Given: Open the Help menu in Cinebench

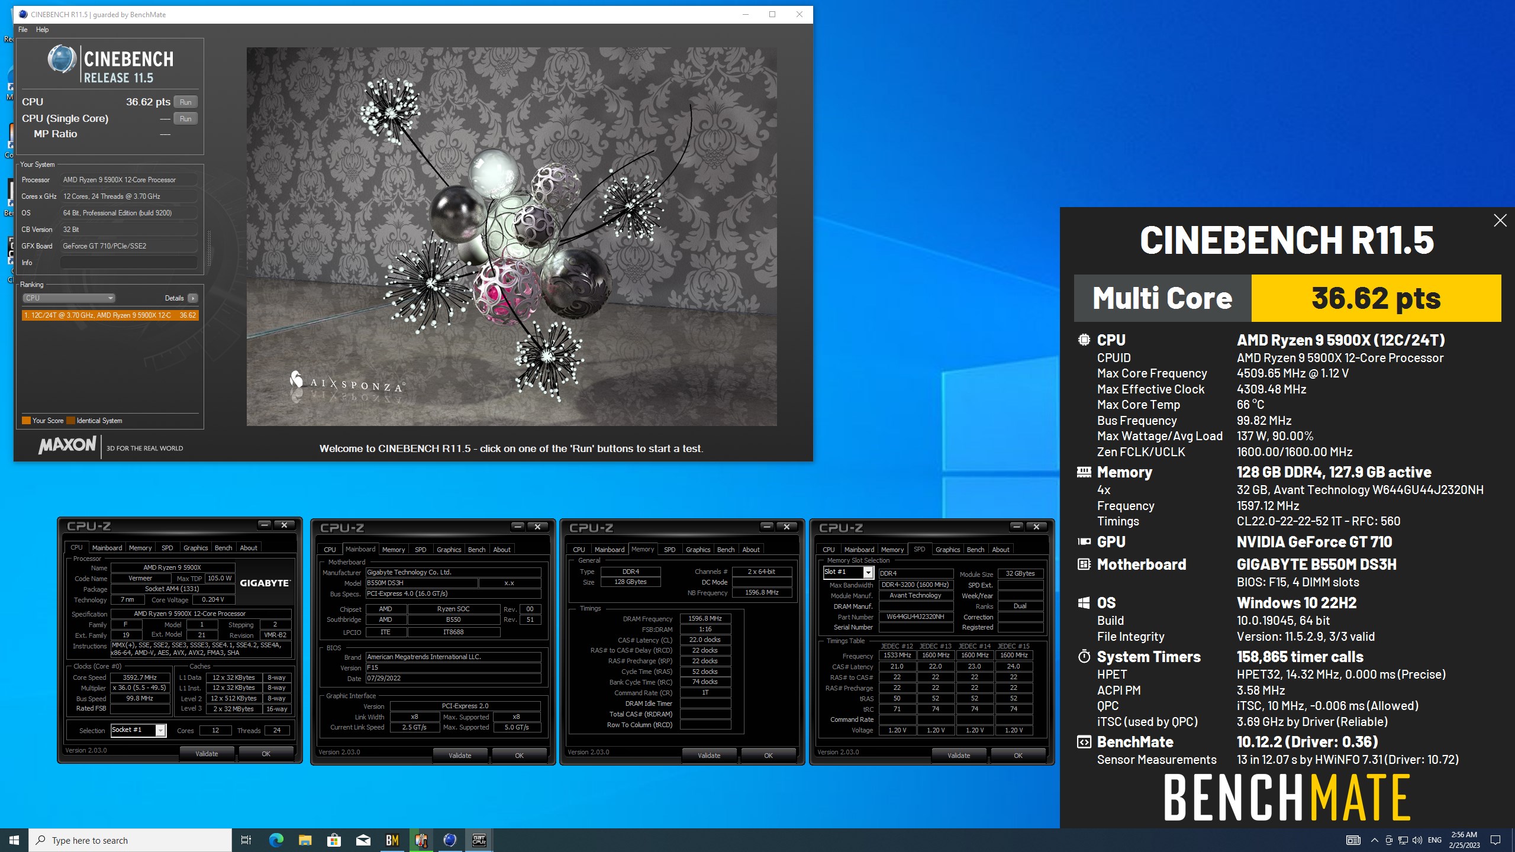Looking at the screenshot, I should coord(42,30).
